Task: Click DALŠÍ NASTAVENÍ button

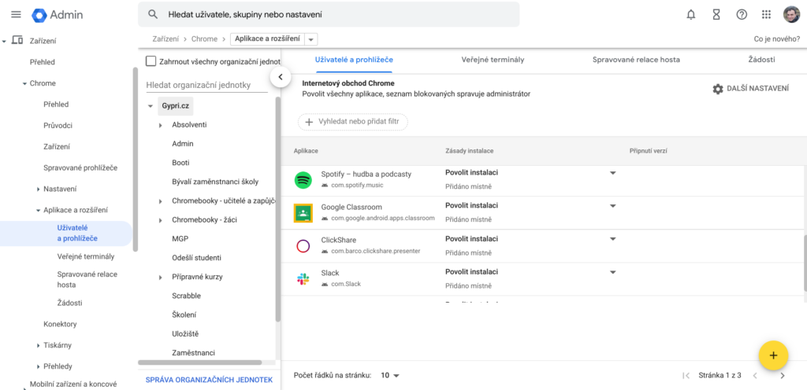Action: [x=749, y=89]
